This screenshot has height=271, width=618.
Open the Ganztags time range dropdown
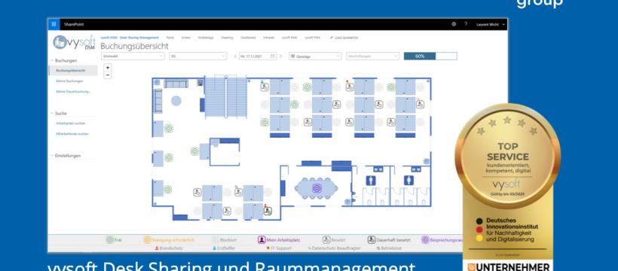(315, 56)
